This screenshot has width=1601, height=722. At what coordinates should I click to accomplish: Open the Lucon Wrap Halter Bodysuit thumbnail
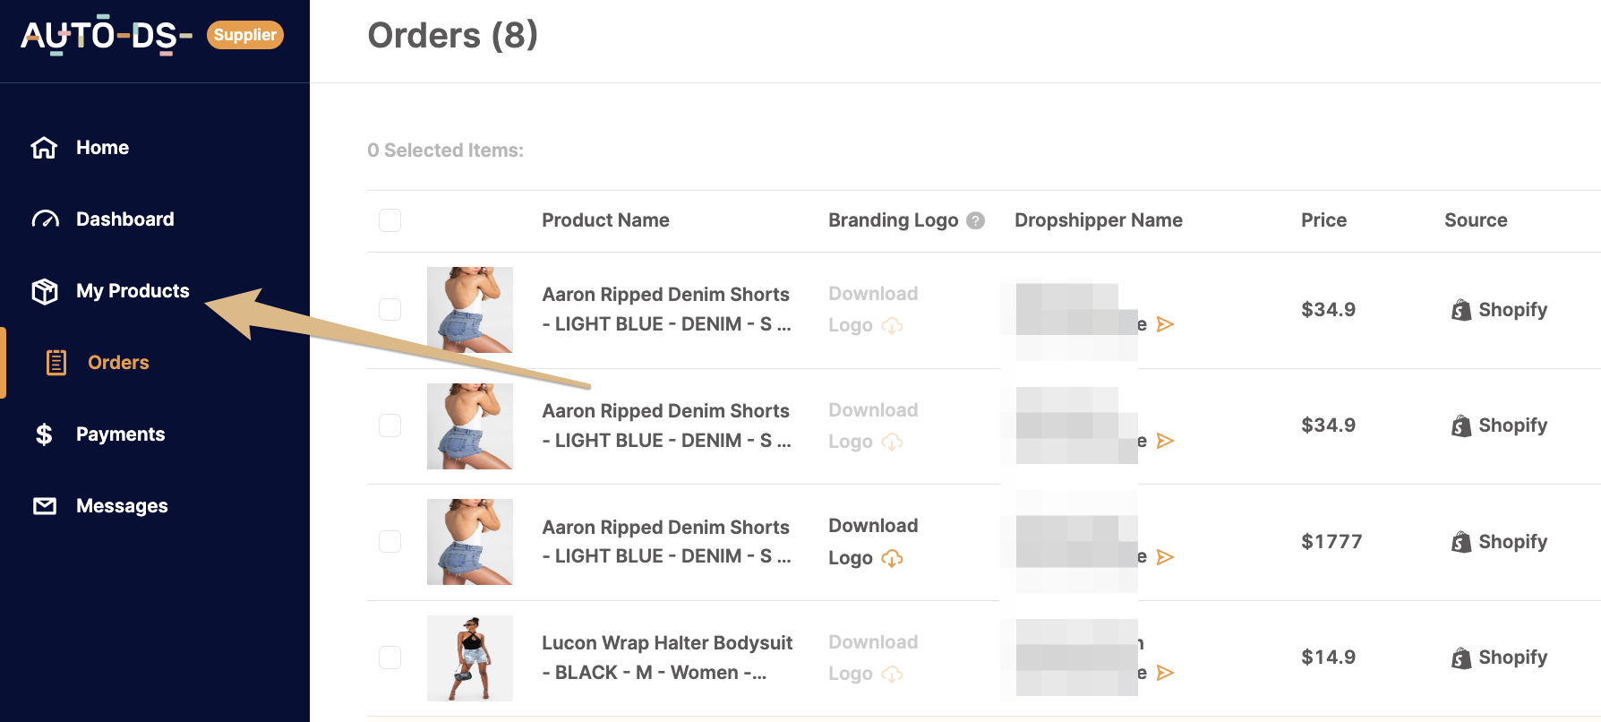pyautogui.click(x=470, y=658)
